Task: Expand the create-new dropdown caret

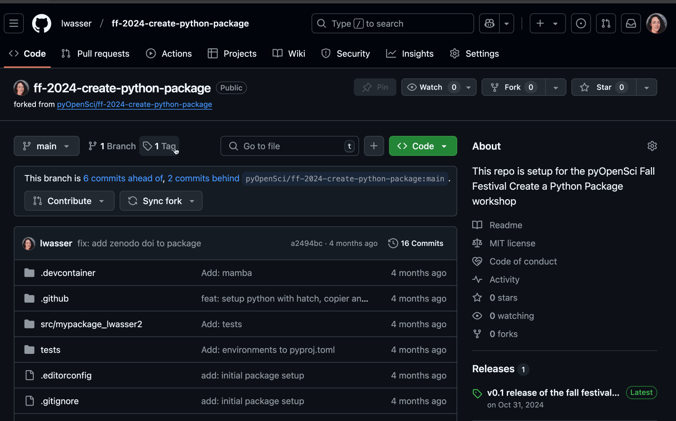Action: pos(556,23)
